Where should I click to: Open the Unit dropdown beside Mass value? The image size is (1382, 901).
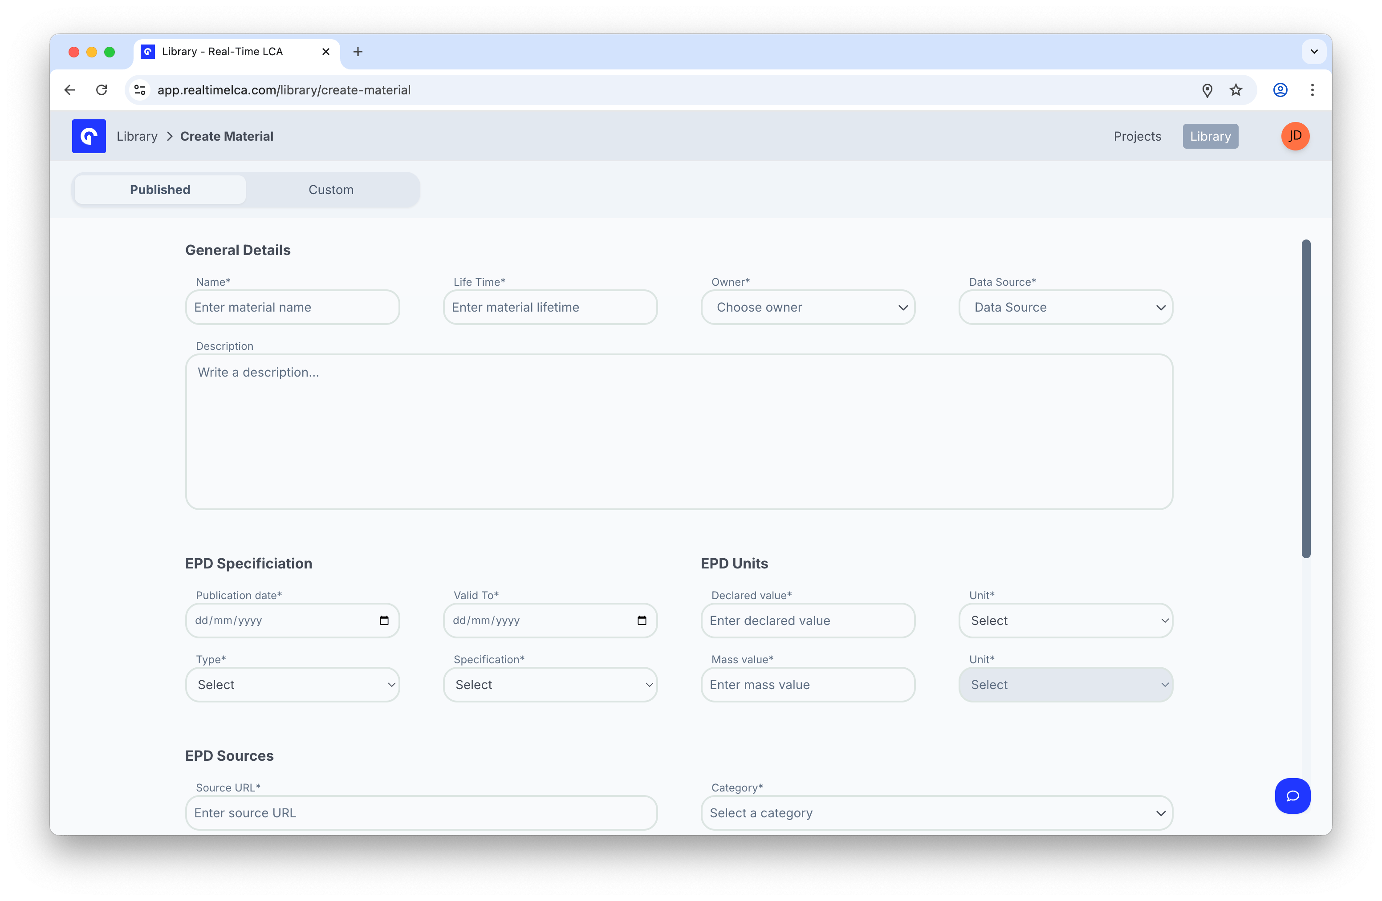[x=1065, y=685]
